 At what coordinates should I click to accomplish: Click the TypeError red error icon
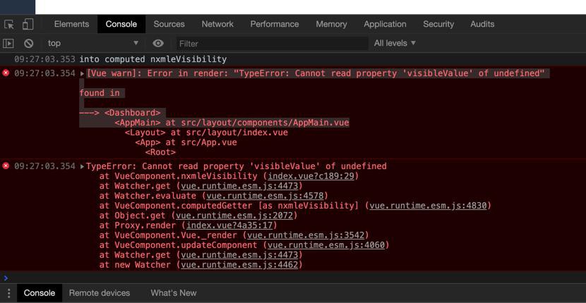point(6,166)
